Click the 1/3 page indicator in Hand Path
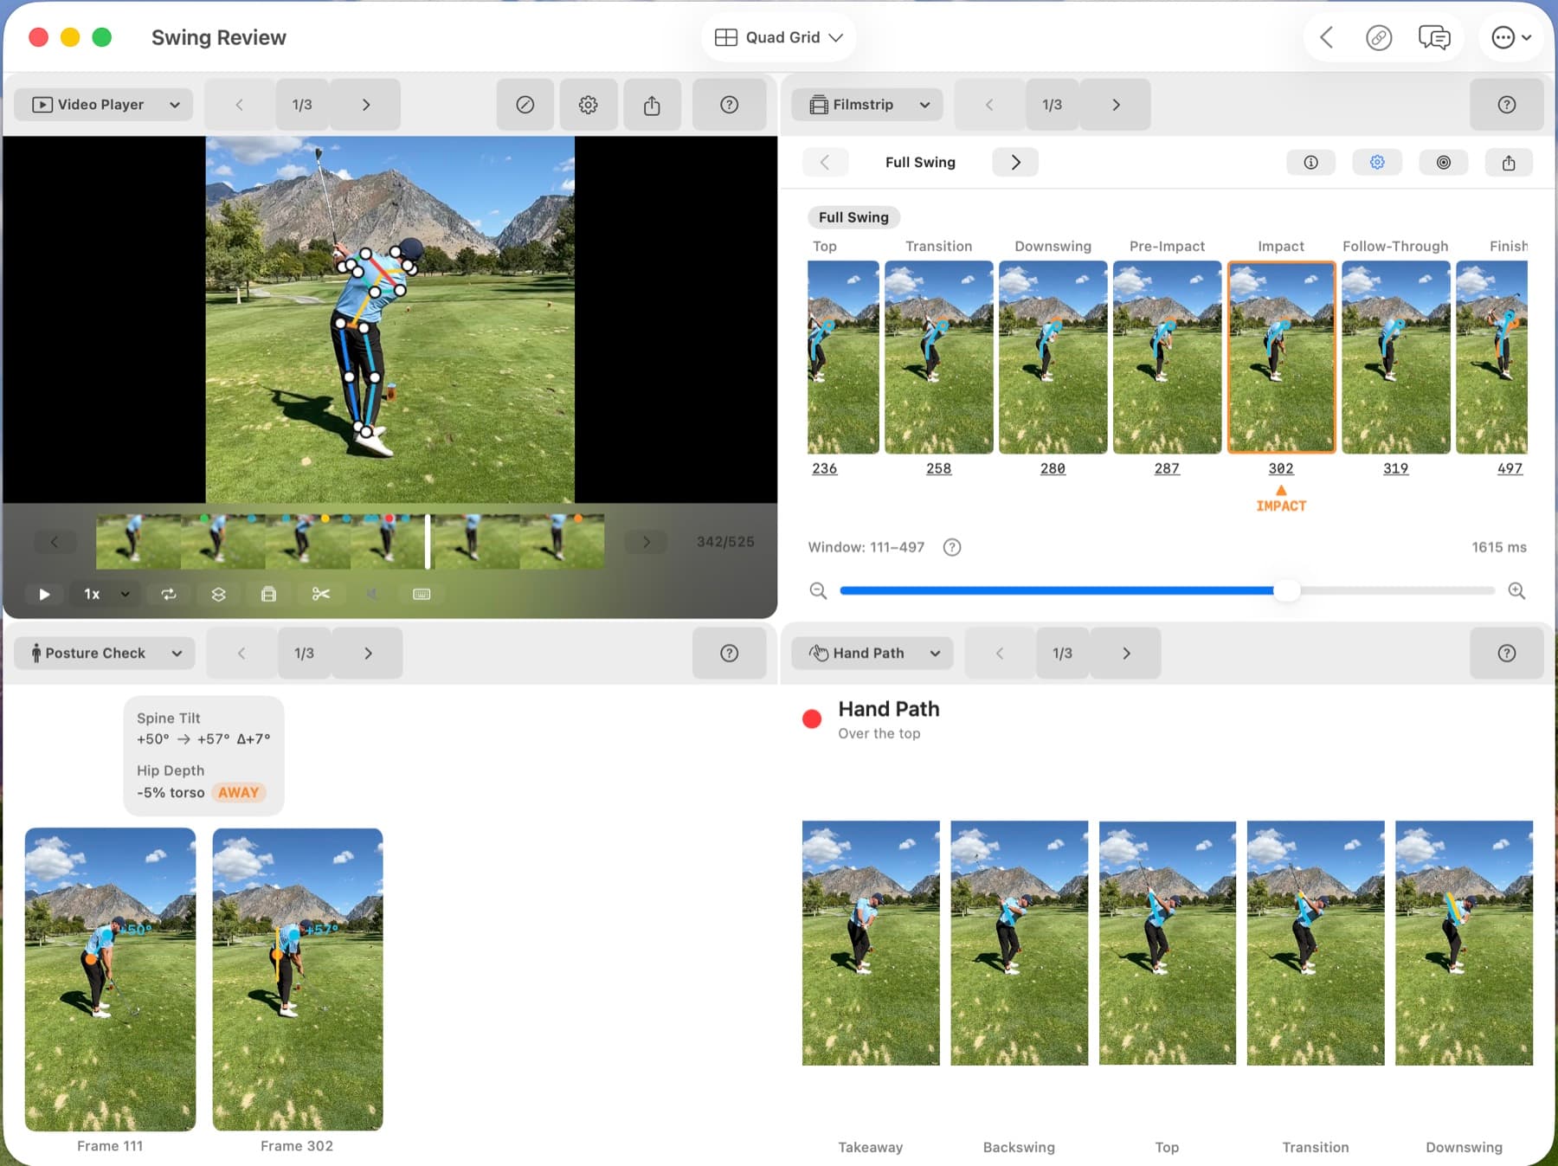 coord(1063,653)
